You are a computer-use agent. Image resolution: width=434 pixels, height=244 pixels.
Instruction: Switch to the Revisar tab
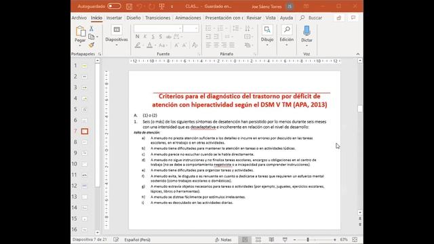[x=254, y=18]
